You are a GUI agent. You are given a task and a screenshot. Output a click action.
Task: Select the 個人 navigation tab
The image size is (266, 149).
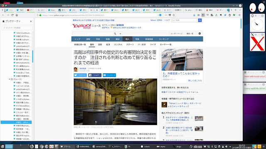click(x=128, y=39)
